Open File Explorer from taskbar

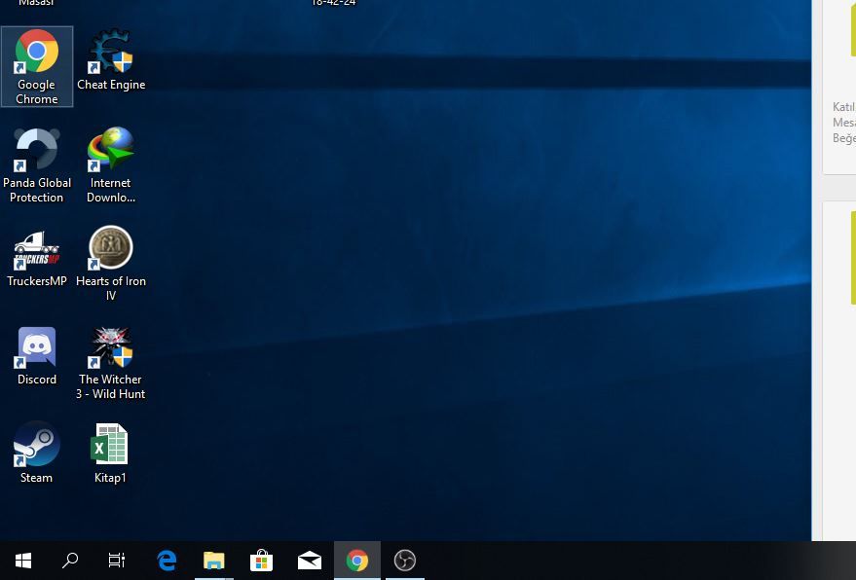[x=214, y=561]
